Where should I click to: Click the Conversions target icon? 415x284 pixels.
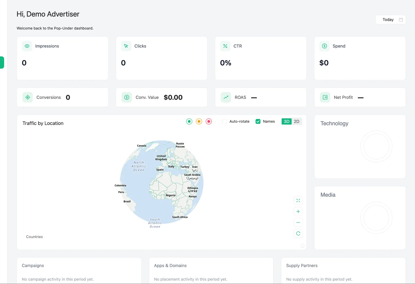pos(28,97)
